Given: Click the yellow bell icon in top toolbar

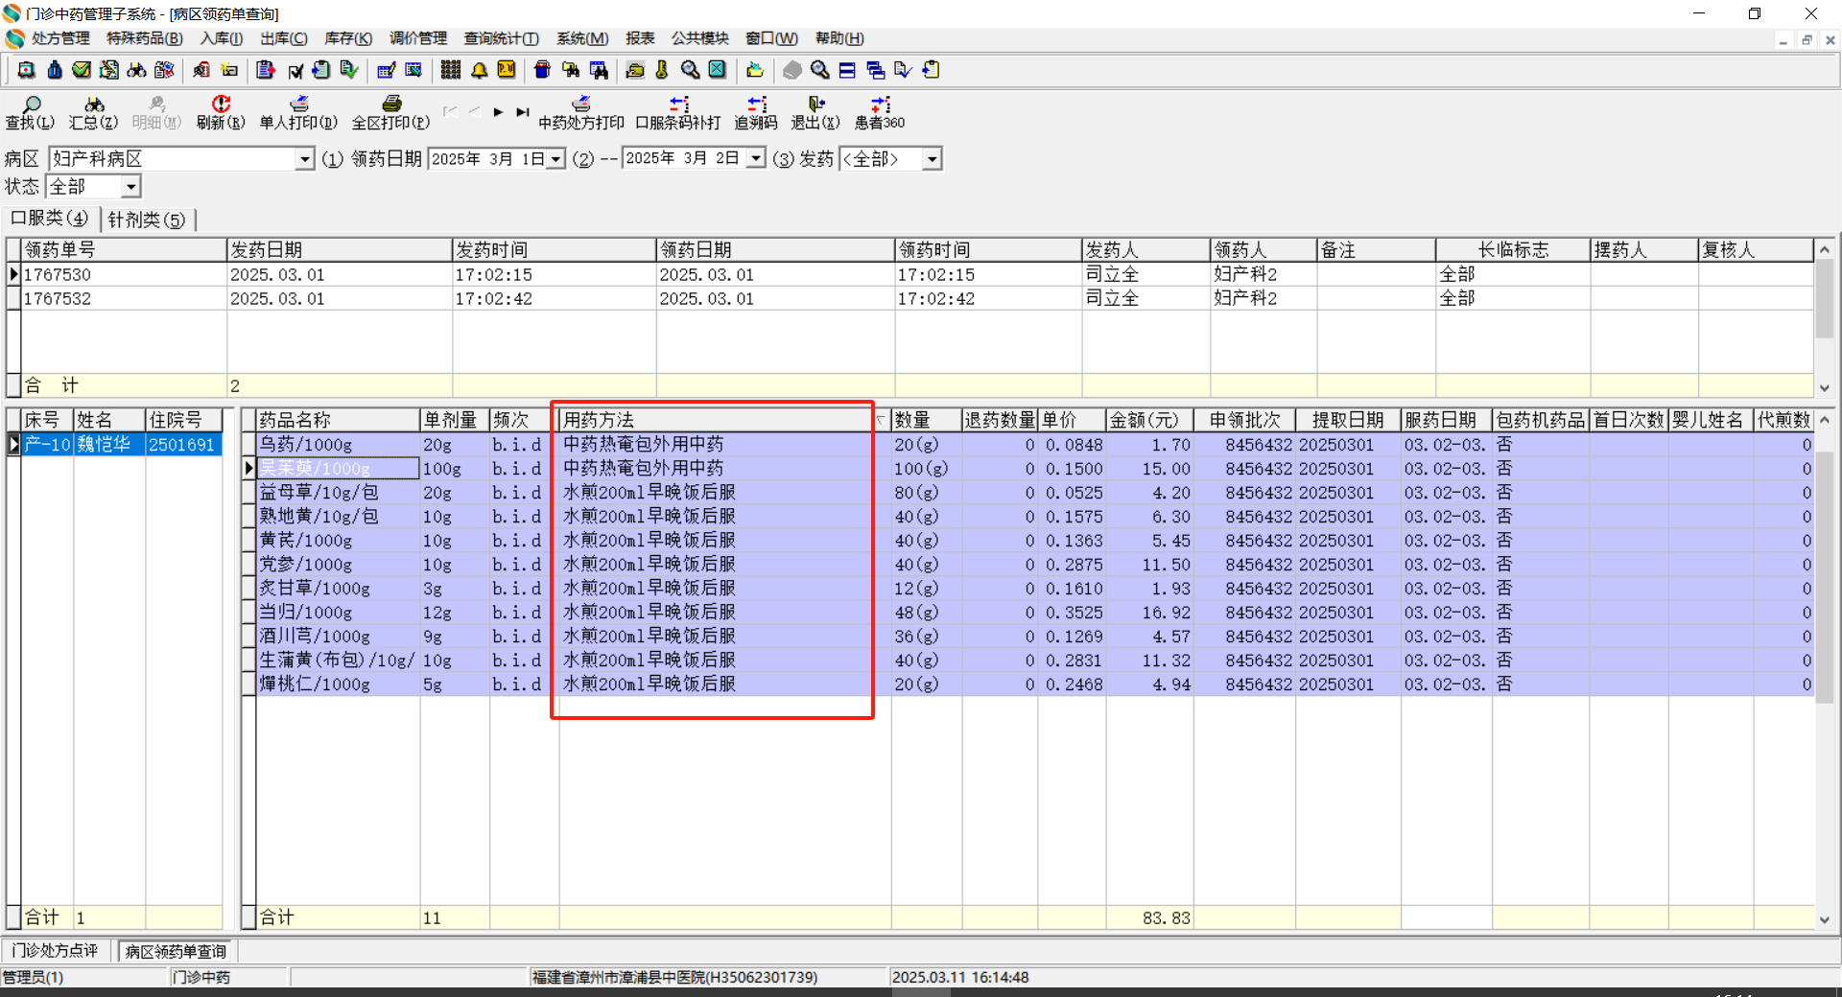Looking at the screenshot, I should pyautogui.click(x=479, y=70).
